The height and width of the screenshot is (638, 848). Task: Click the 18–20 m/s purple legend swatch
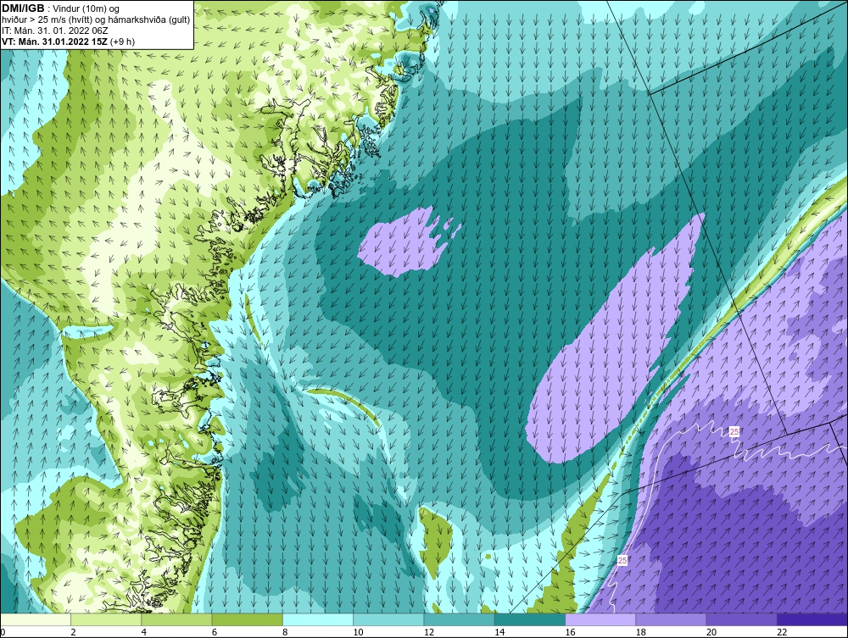click(671, 619)
